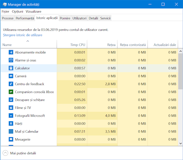
Task: Click the Alarme și ceas clock icon
Action: click(x=11, y=60)
